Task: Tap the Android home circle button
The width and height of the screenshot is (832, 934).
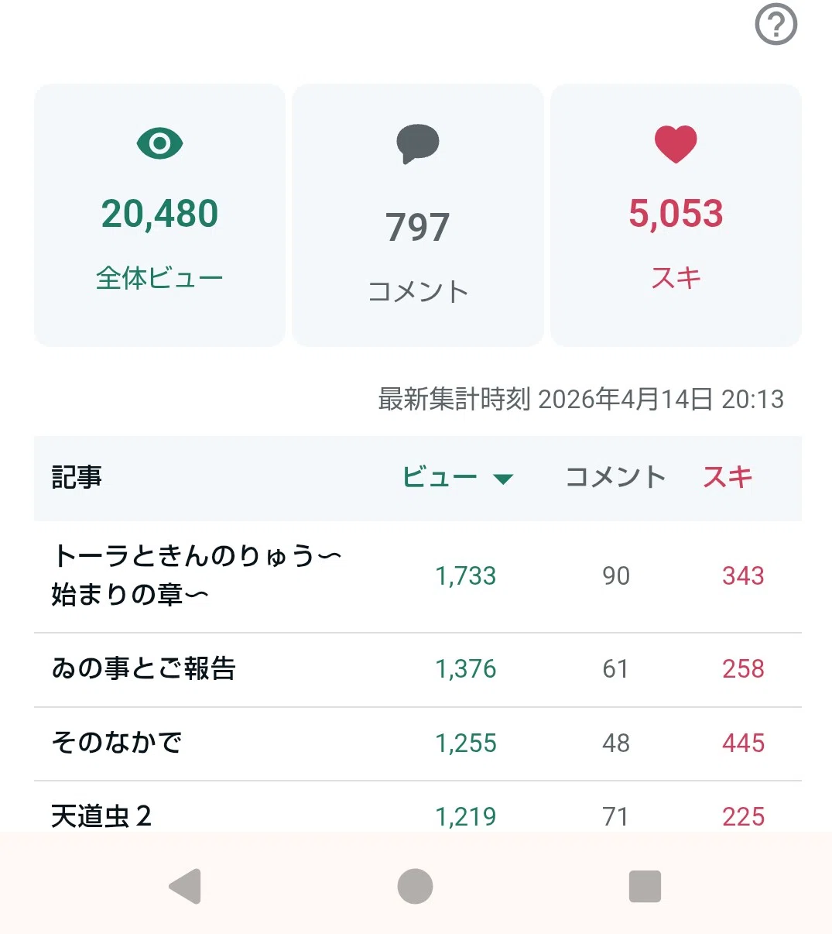Action: pyautogui.click(x=415, y=886)
